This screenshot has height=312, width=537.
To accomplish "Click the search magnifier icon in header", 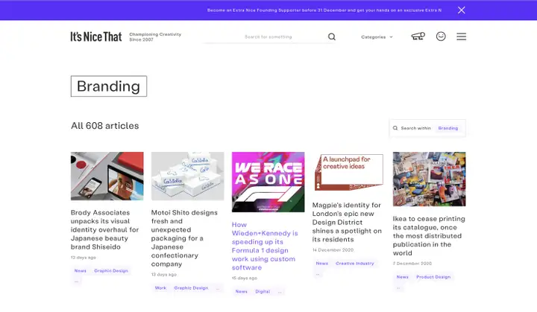I will coord(331,36).
